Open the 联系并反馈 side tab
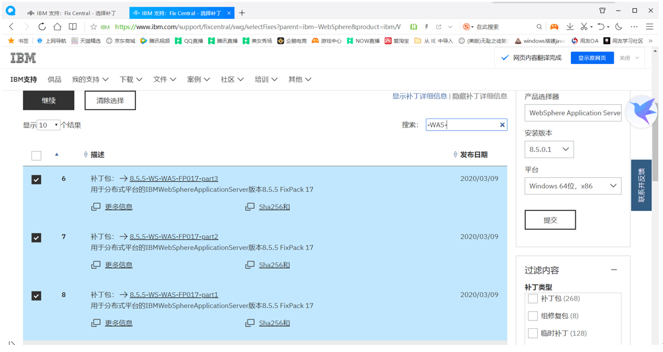This screenshot has width=663, height=352. click(641, 185)
